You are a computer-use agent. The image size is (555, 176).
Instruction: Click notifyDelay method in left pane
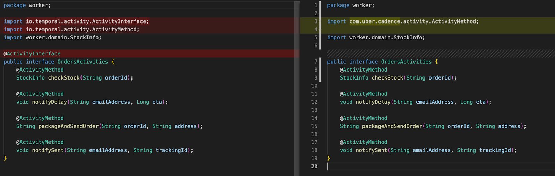[49, 102]
